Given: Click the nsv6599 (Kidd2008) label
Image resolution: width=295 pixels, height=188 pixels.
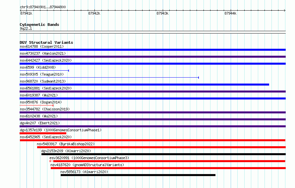Looking at the screenshot, I should click(x=38, y=67).
